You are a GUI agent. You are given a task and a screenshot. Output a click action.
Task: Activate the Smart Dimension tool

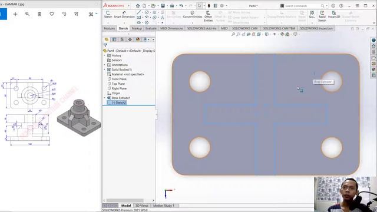coord(124,14)
